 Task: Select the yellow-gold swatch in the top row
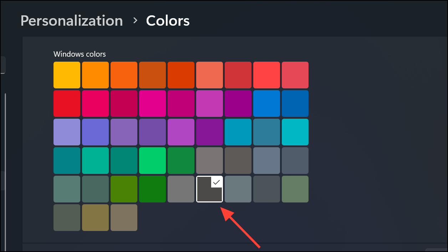(67, 75)
